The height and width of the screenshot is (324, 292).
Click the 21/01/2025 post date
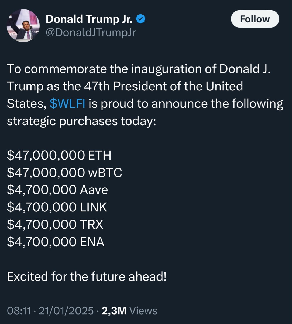66,311
